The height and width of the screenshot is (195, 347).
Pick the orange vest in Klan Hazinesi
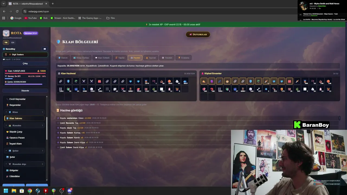tap(99, 81)
